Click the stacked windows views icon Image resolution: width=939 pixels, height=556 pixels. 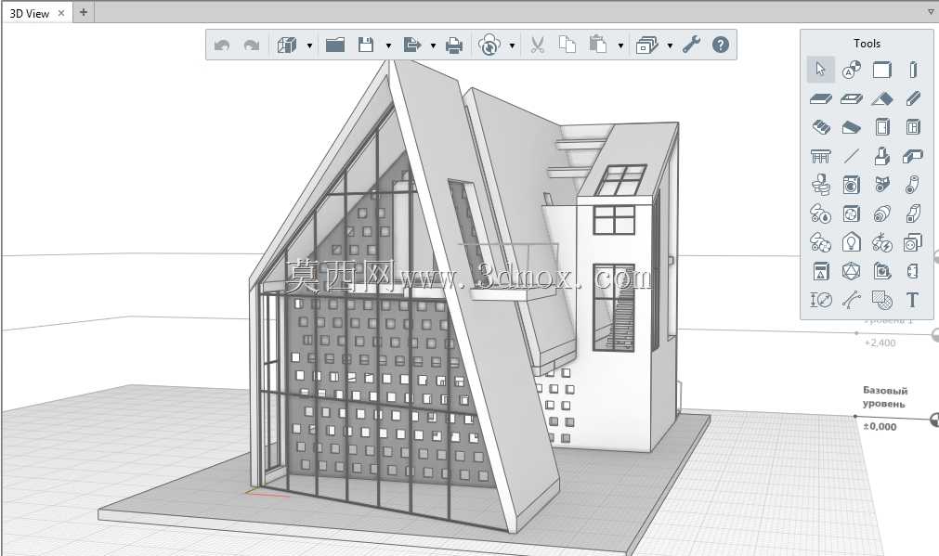tap(646, 45)
